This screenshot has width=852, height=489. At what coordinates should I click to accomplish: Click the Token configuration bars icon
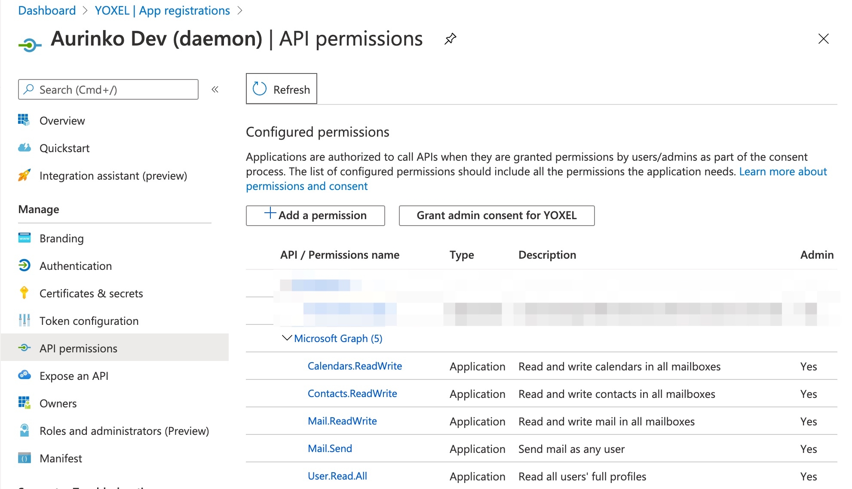[x=25, y=320]
